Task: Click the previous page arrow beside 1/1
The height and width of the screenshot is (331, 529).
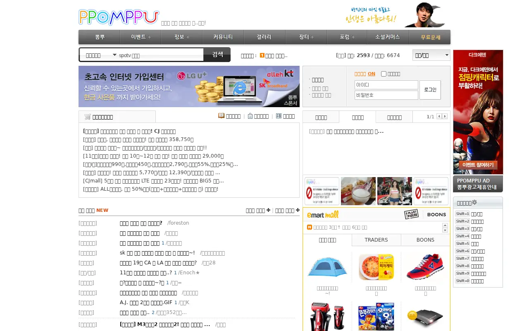Action: pos(439,116)
